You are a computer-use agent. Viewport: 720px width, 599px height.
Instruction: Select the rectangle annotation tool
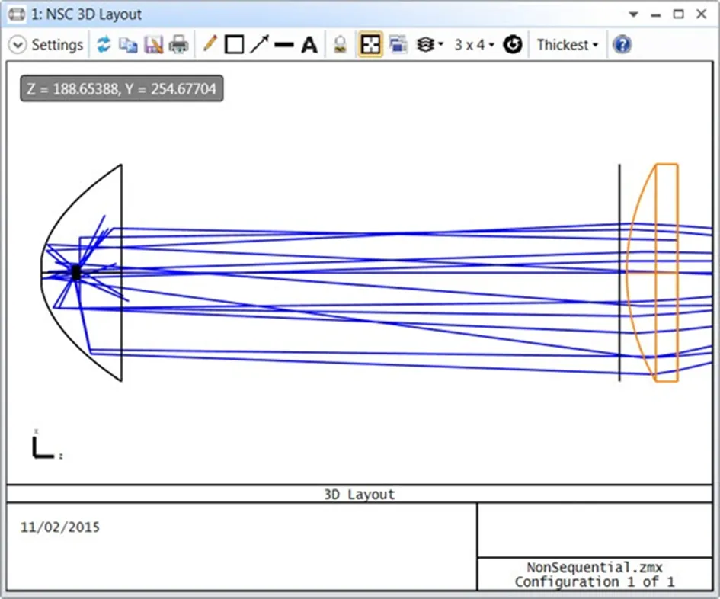pyautogui.click(x=234, y=45)
